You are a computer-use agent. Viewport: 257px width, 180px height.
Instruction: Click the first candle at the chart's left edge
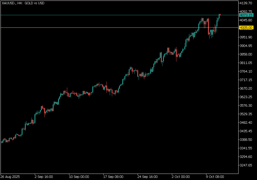(x=2, y=142)
